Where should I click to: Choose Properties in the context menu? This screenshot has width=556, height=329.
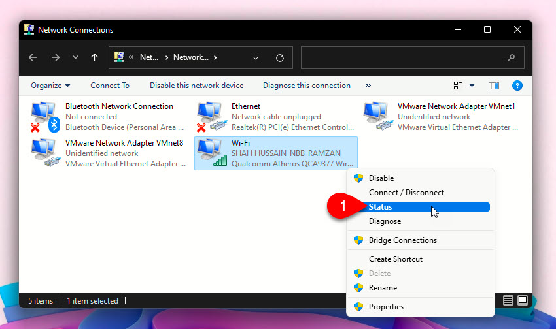tap(421, 307)
